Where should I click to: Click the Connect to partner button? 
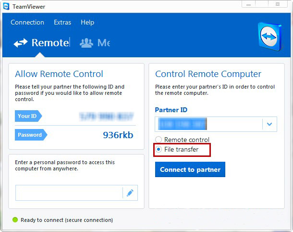190,169
